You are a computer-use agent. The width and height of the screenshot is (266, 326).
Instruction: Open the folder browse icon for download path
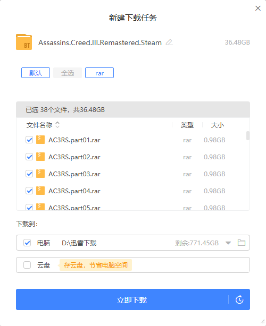[x=242, y=243]
